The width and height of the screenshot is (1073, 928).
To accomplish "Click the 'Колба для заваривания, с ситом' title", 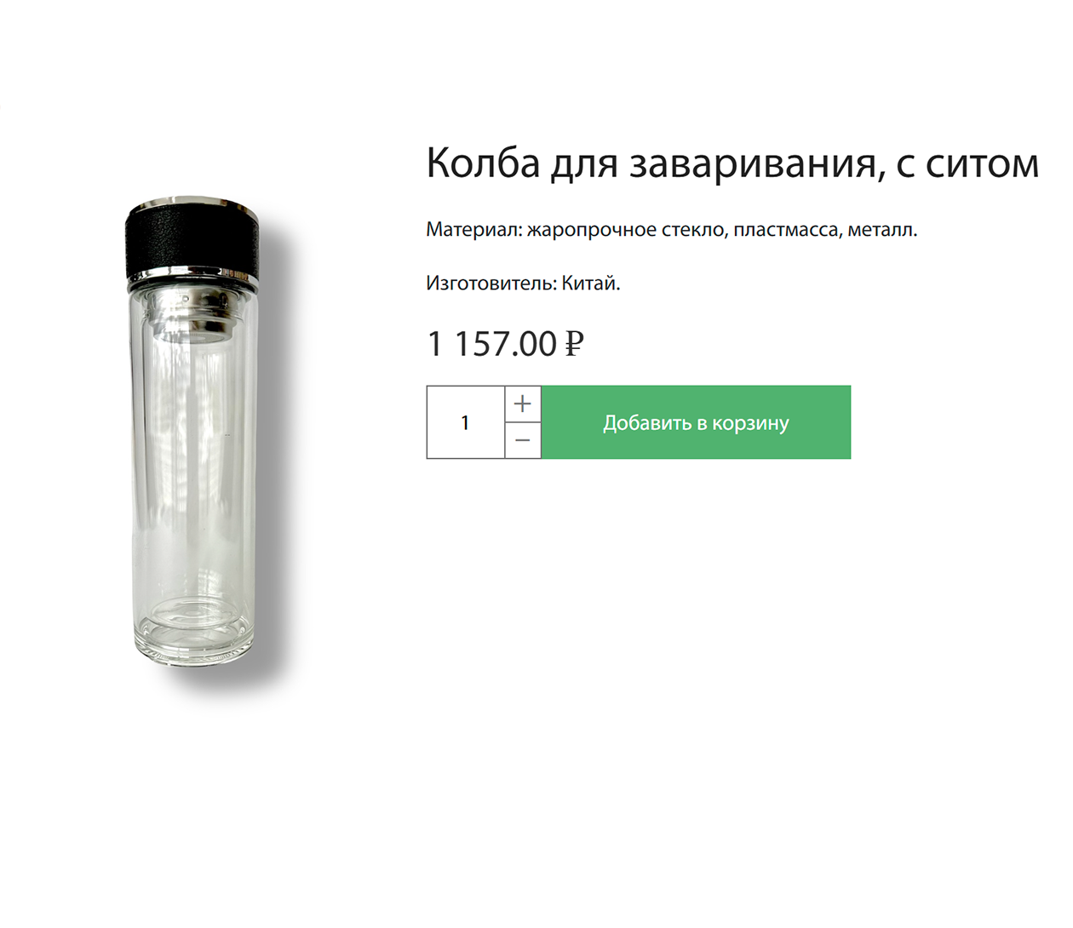I will 732,163.
